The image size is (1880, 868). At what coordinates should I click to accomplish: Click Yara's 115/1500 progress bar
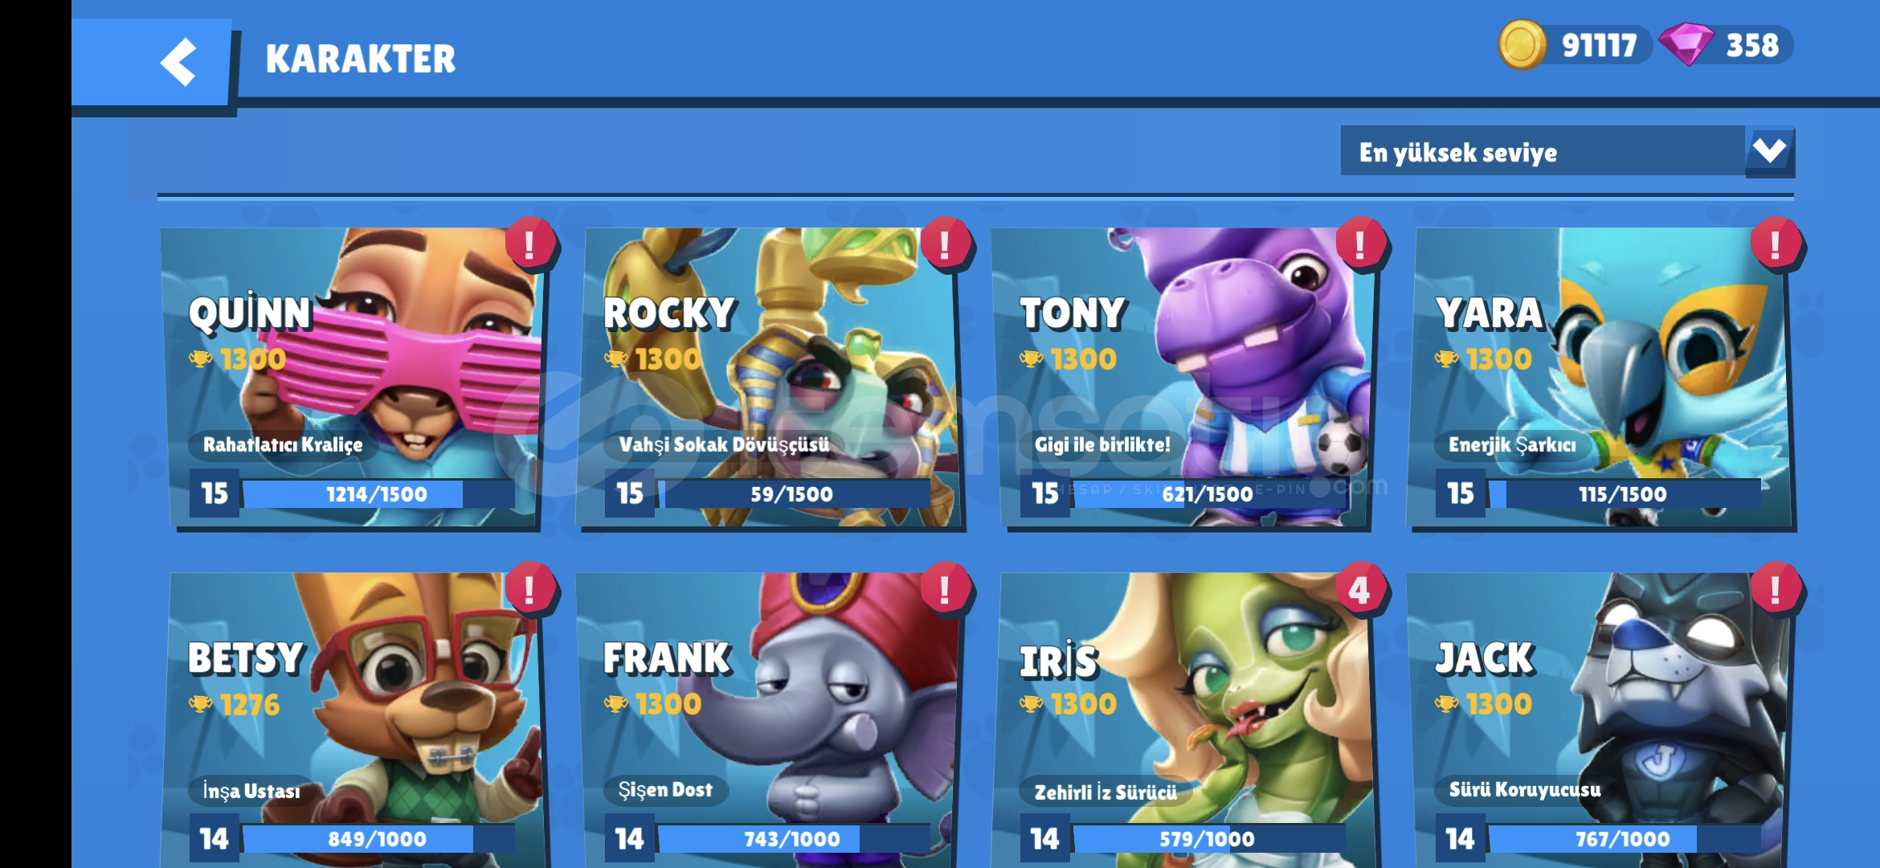click(x=1624, y=493)
